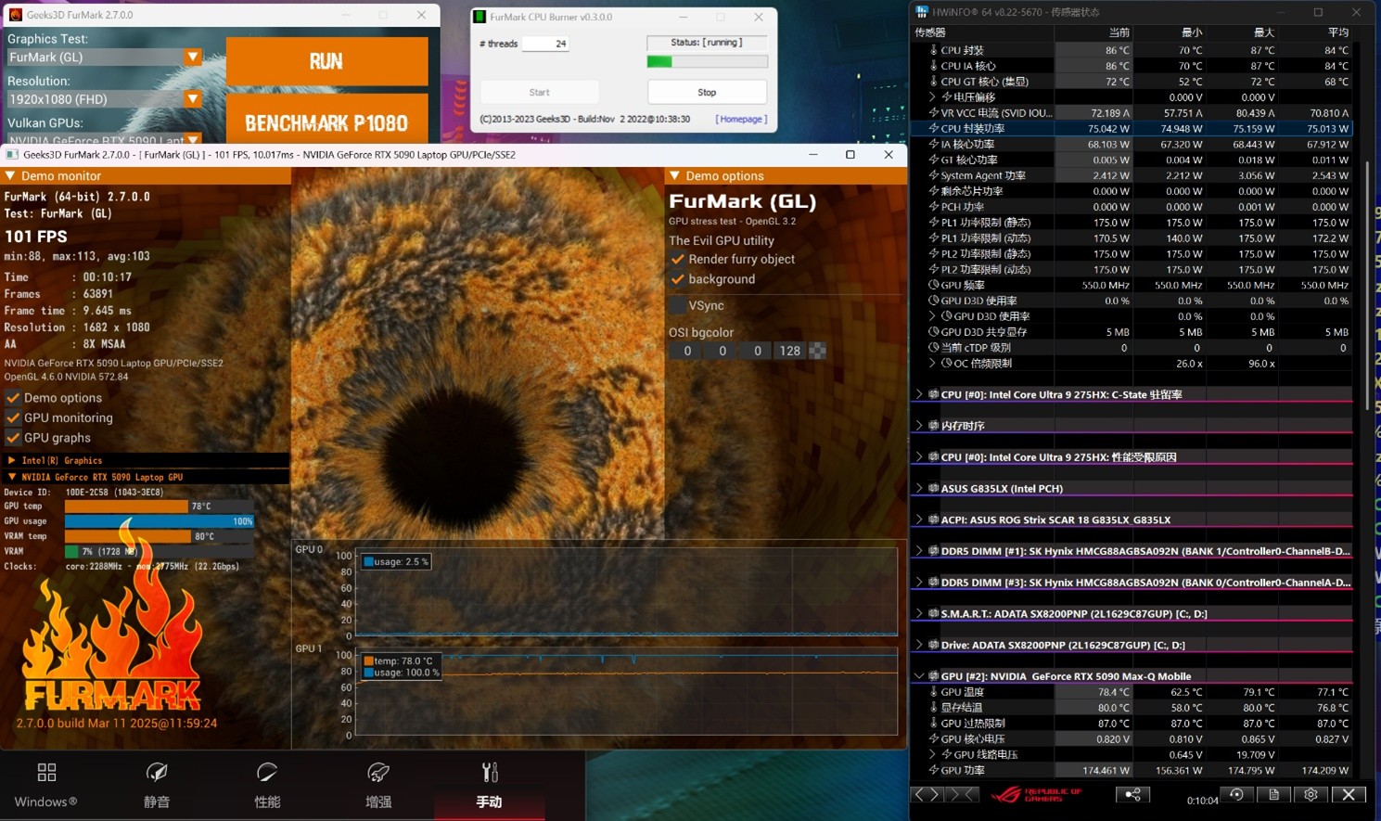Open HWiNFO settings gear icon

click(1311, 795)
